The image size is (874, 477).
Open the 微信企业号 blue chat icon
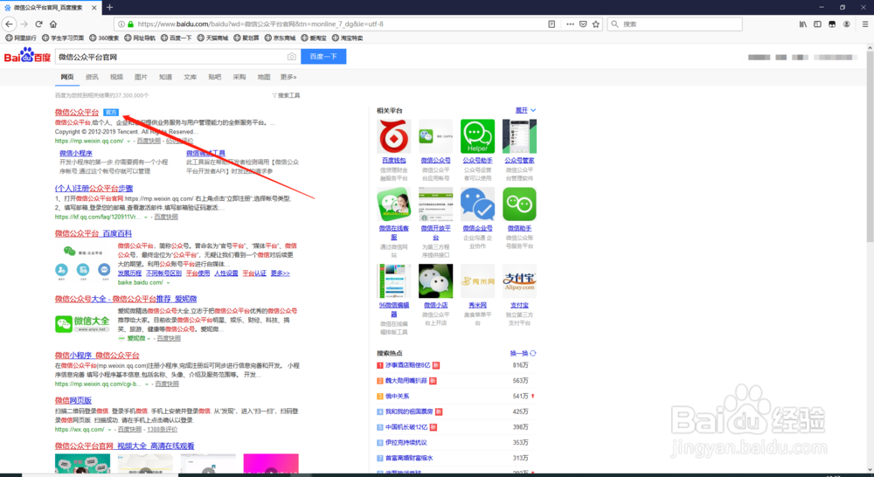(x=477, y=204)
